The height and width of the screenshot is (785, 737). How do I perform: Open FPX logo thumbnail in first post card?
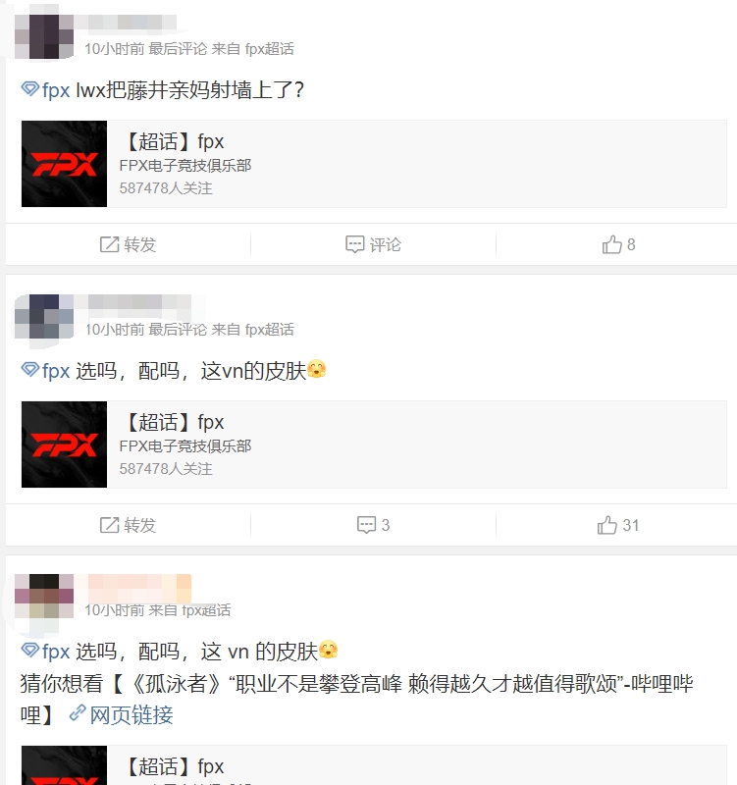click(64, 164)
